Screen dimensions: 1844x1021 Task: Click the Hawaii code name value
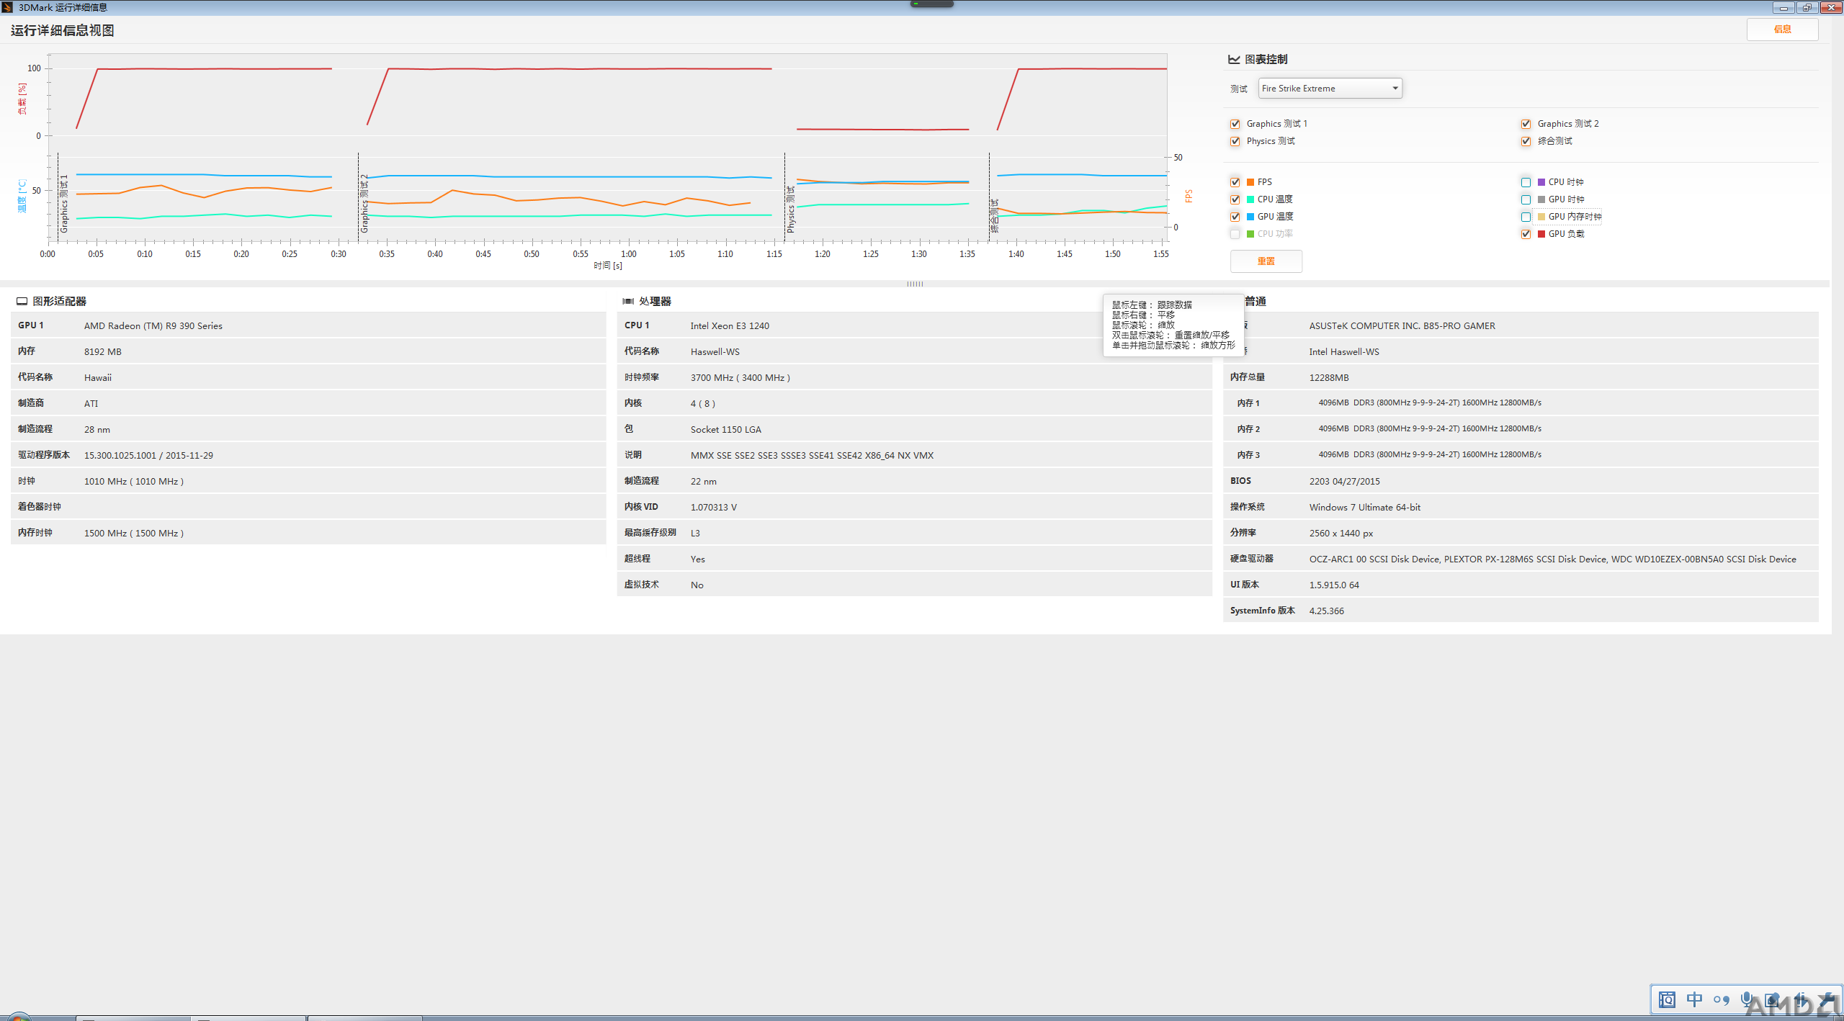[98, 378]
